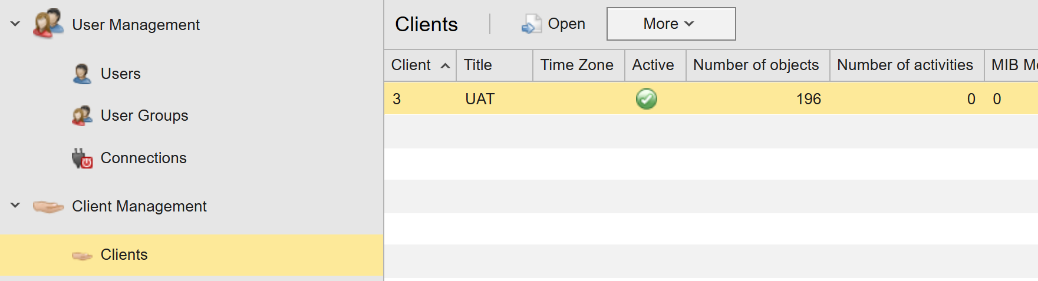Click the Time Zone column header
Viewport: 1038px width, 281px height.
point(576,65)
